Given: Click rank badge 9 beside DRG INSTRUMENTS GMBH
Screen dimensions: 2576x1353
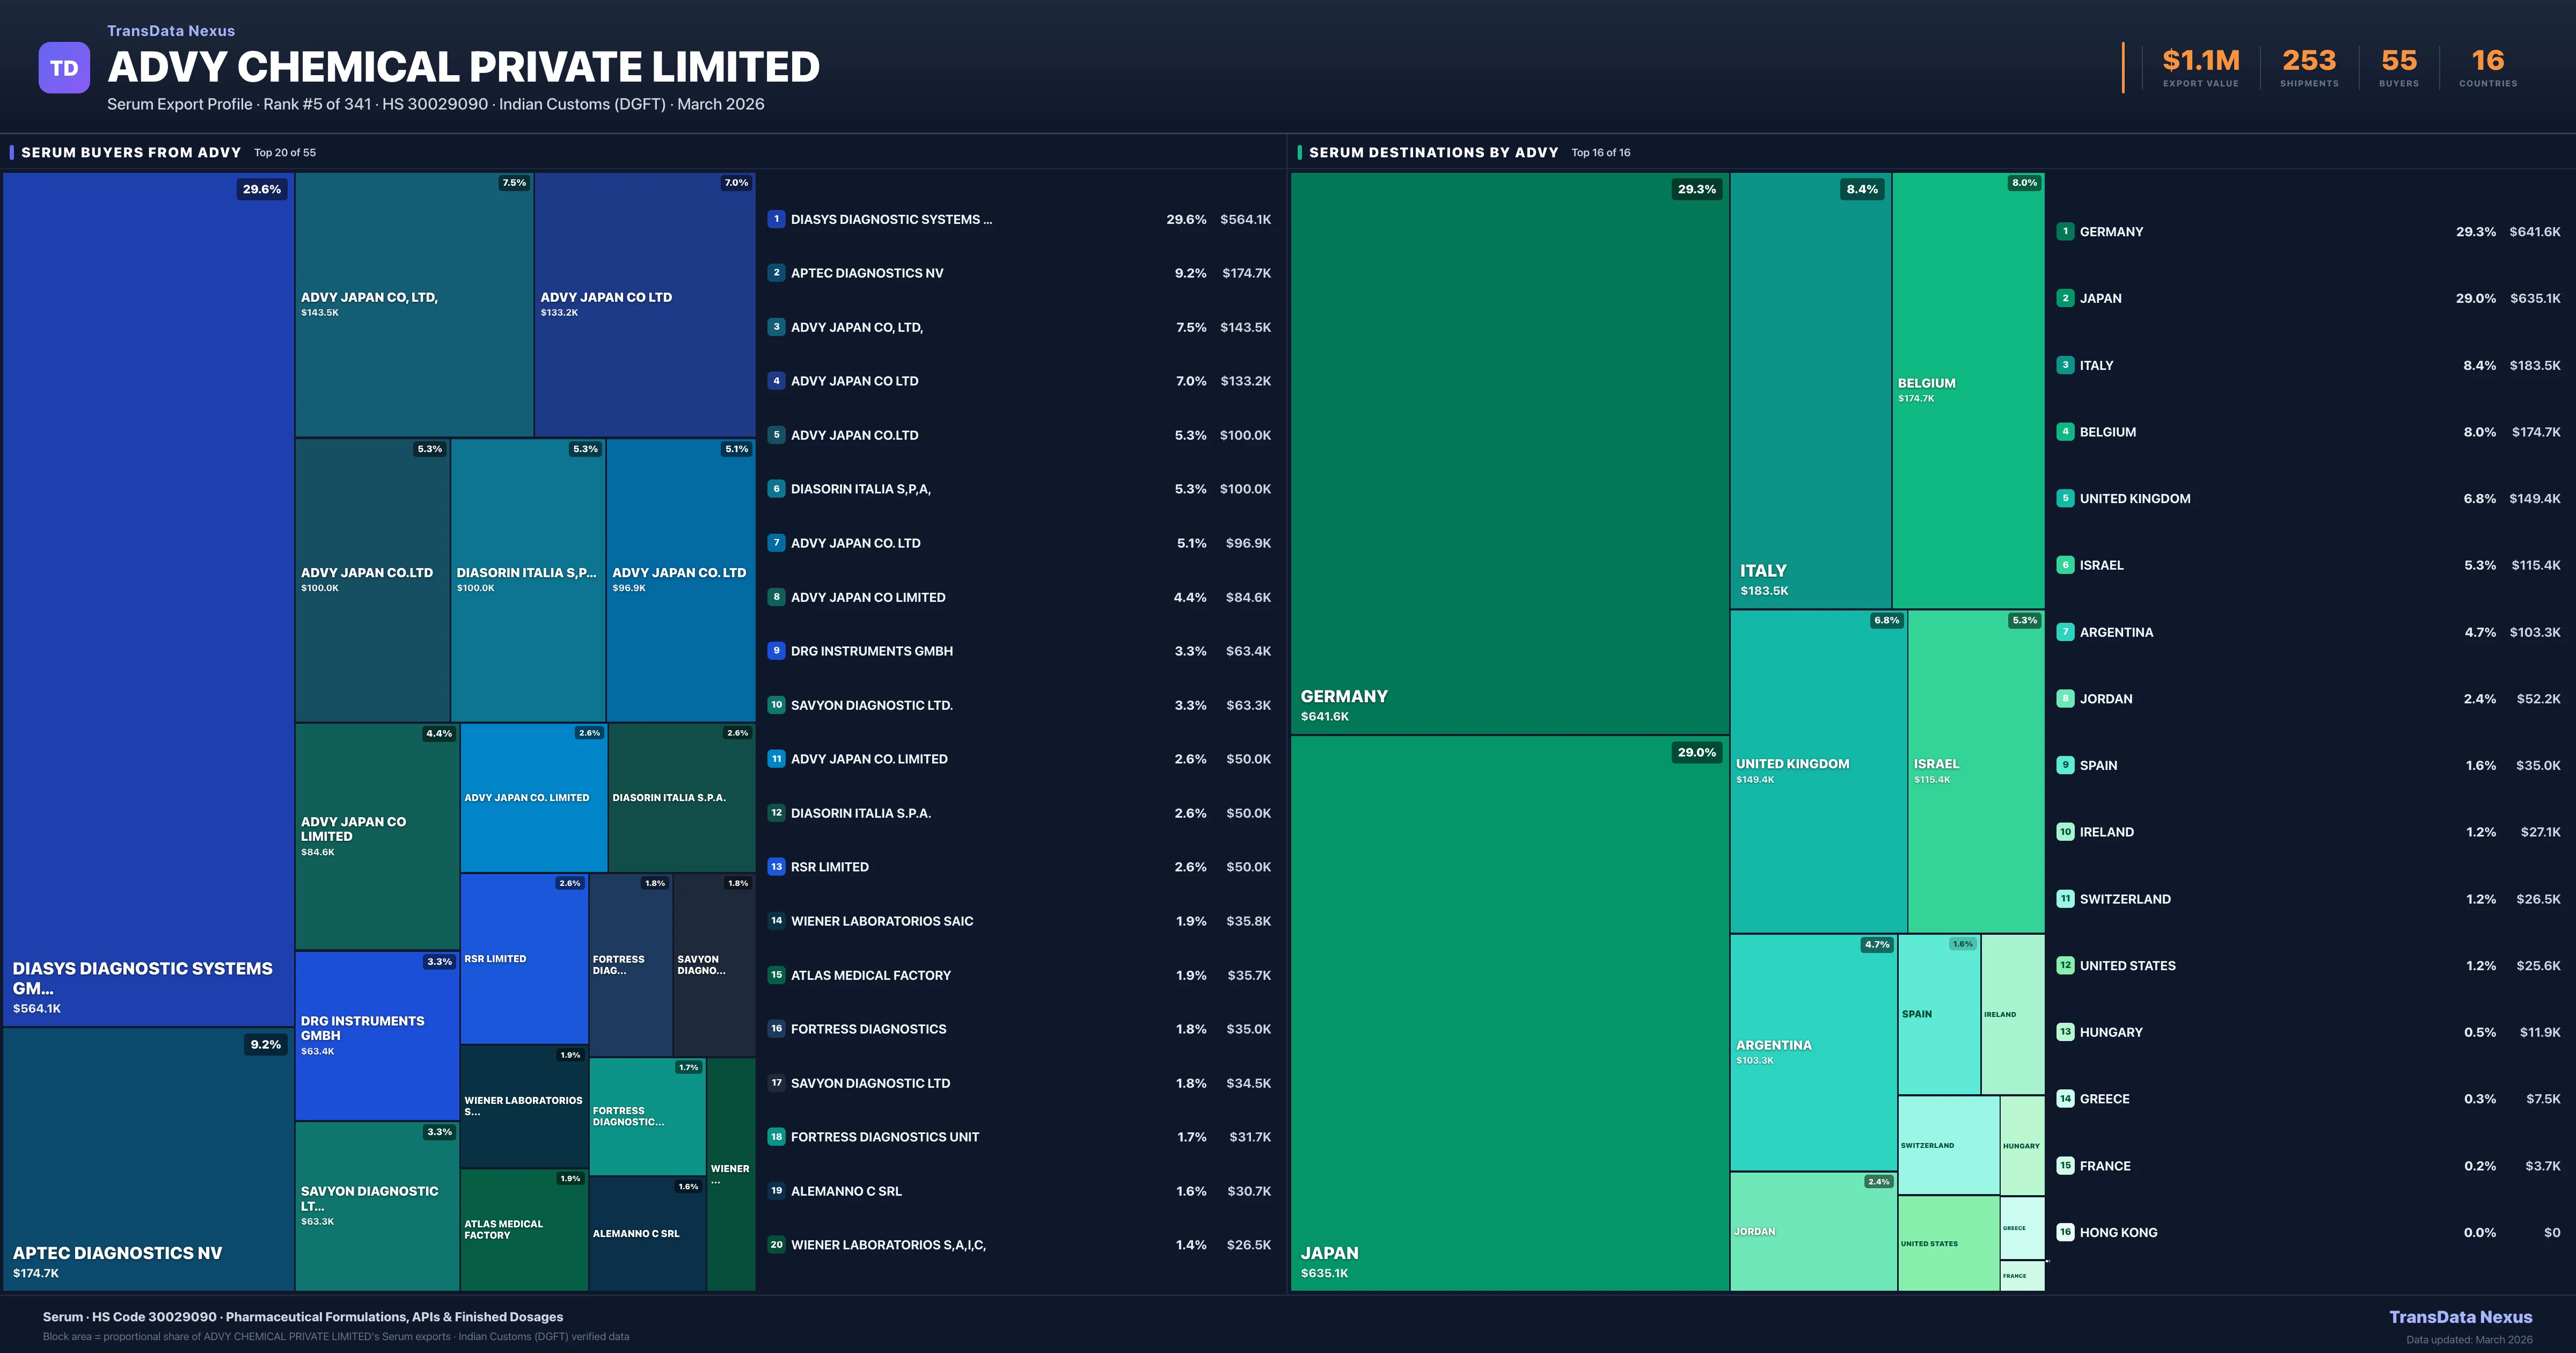Looking at the screenshot, I should pyautogui.click(x=777, y=651).
